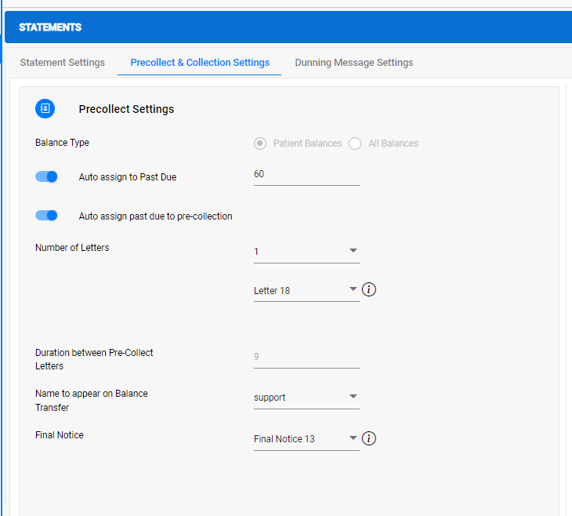Click the Precollect Settings contact icon
572x516 pixels.
click(45, 108)
